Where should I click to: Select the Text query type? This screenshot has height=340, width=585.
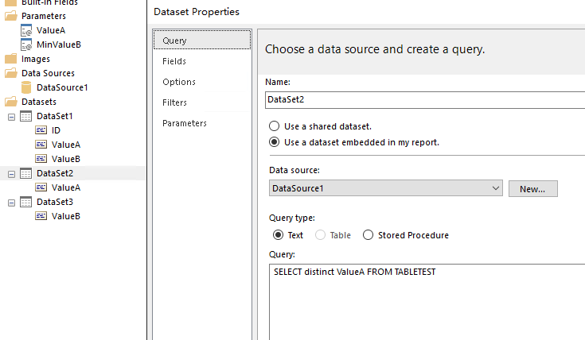[x=278, y=235]
